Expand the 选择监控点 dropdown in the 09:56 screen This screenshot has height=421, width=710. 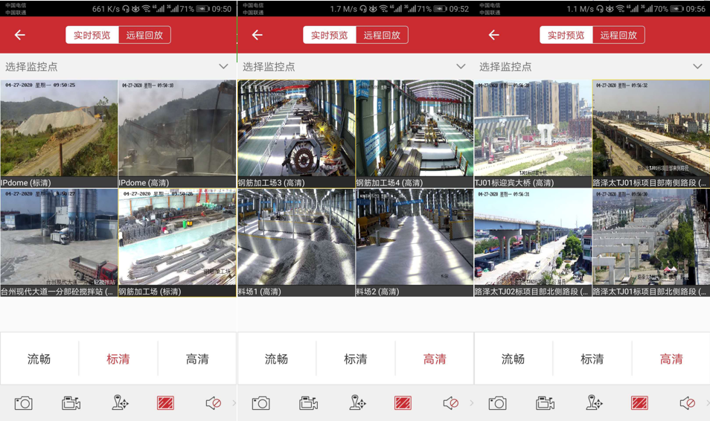pyautogui.click(x=697, y=66)
